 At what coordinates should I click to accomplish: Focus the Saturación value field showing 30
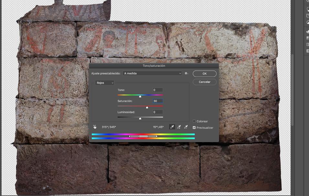[158, 101]
